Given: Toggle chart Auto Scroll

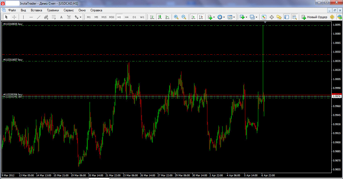Looking at the screenshot, I should (193, 17).
